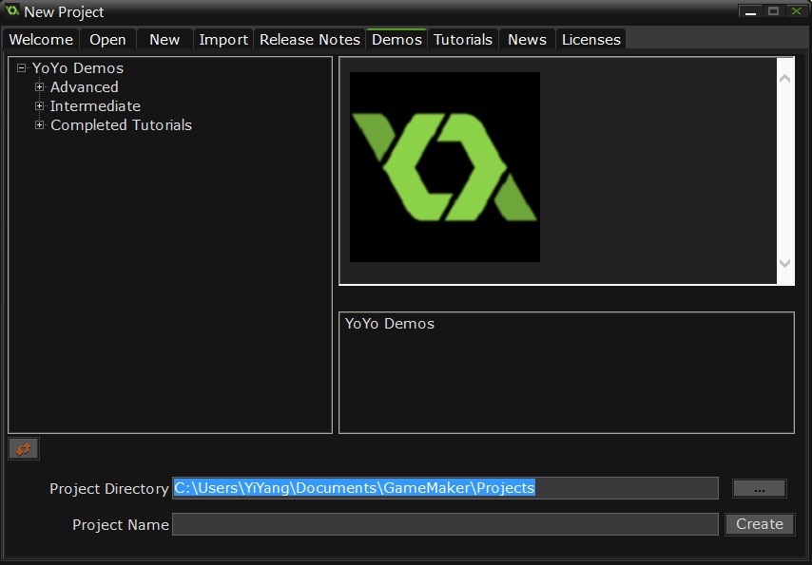Click the Project Name input field
The height and width of the screenshot is (565, 812).
tap(445, 524)
